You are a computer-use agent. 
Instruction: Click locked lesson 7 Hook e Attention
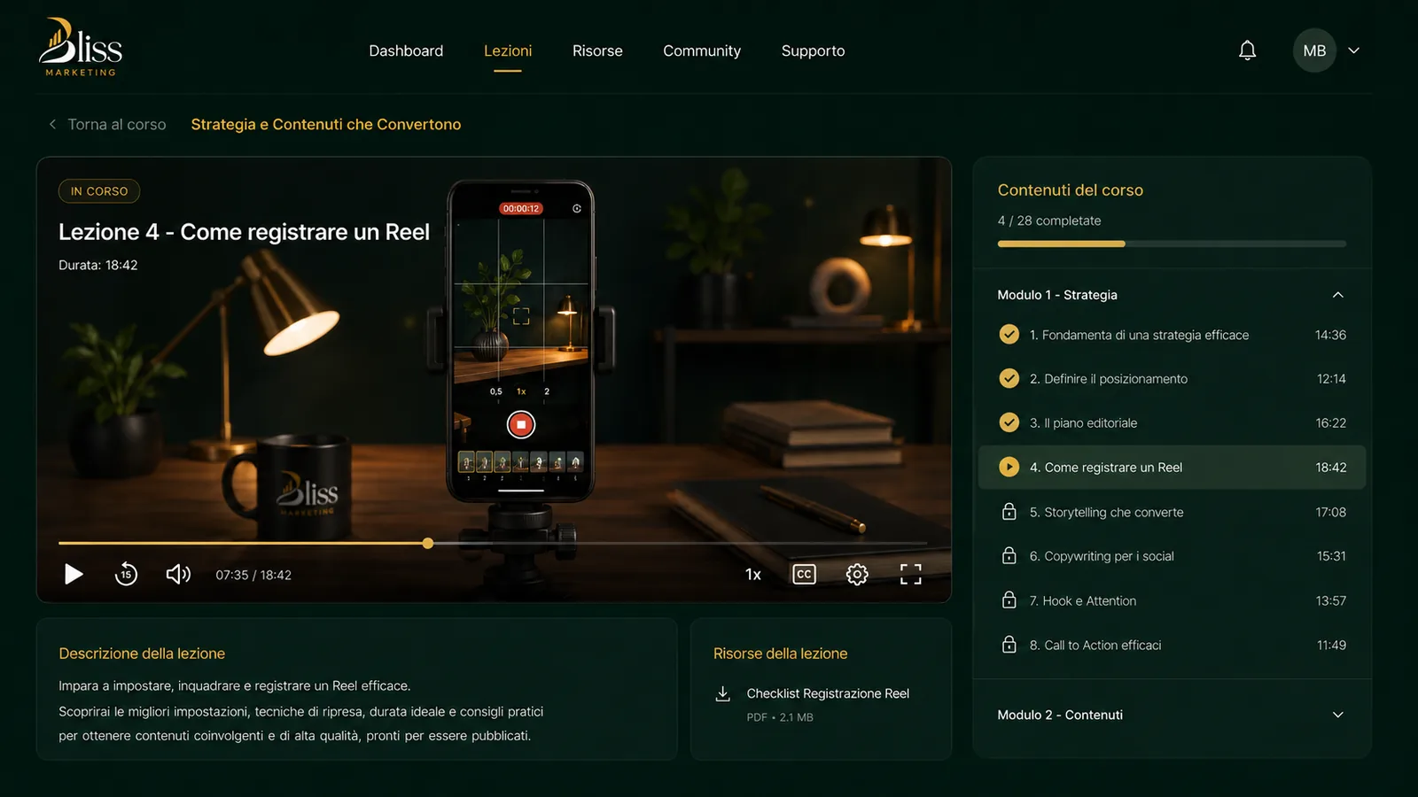1172,600
